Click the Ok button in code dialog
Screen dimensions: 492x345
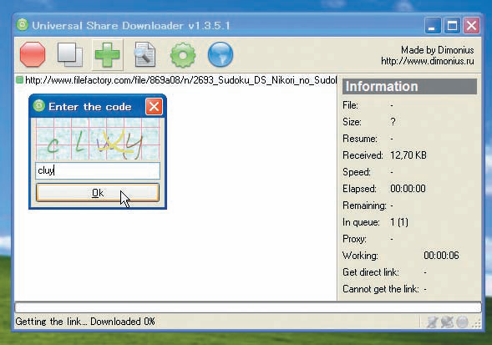click(98, 192)
